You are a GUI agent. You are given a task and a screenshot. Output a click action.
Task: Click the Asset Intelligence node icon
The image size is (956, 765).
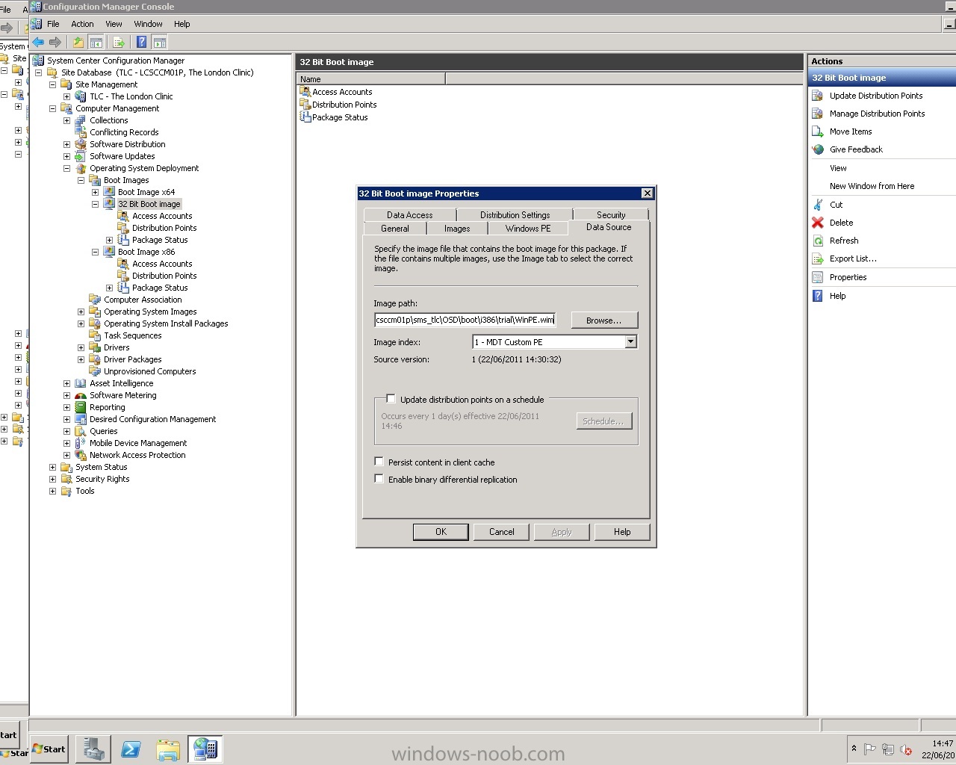click(x=81, y=383)
